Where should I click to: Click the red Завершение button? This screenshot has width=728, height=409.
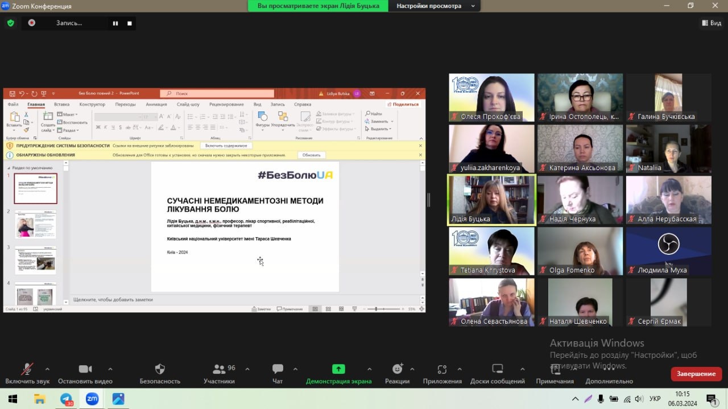click(696, 374)
